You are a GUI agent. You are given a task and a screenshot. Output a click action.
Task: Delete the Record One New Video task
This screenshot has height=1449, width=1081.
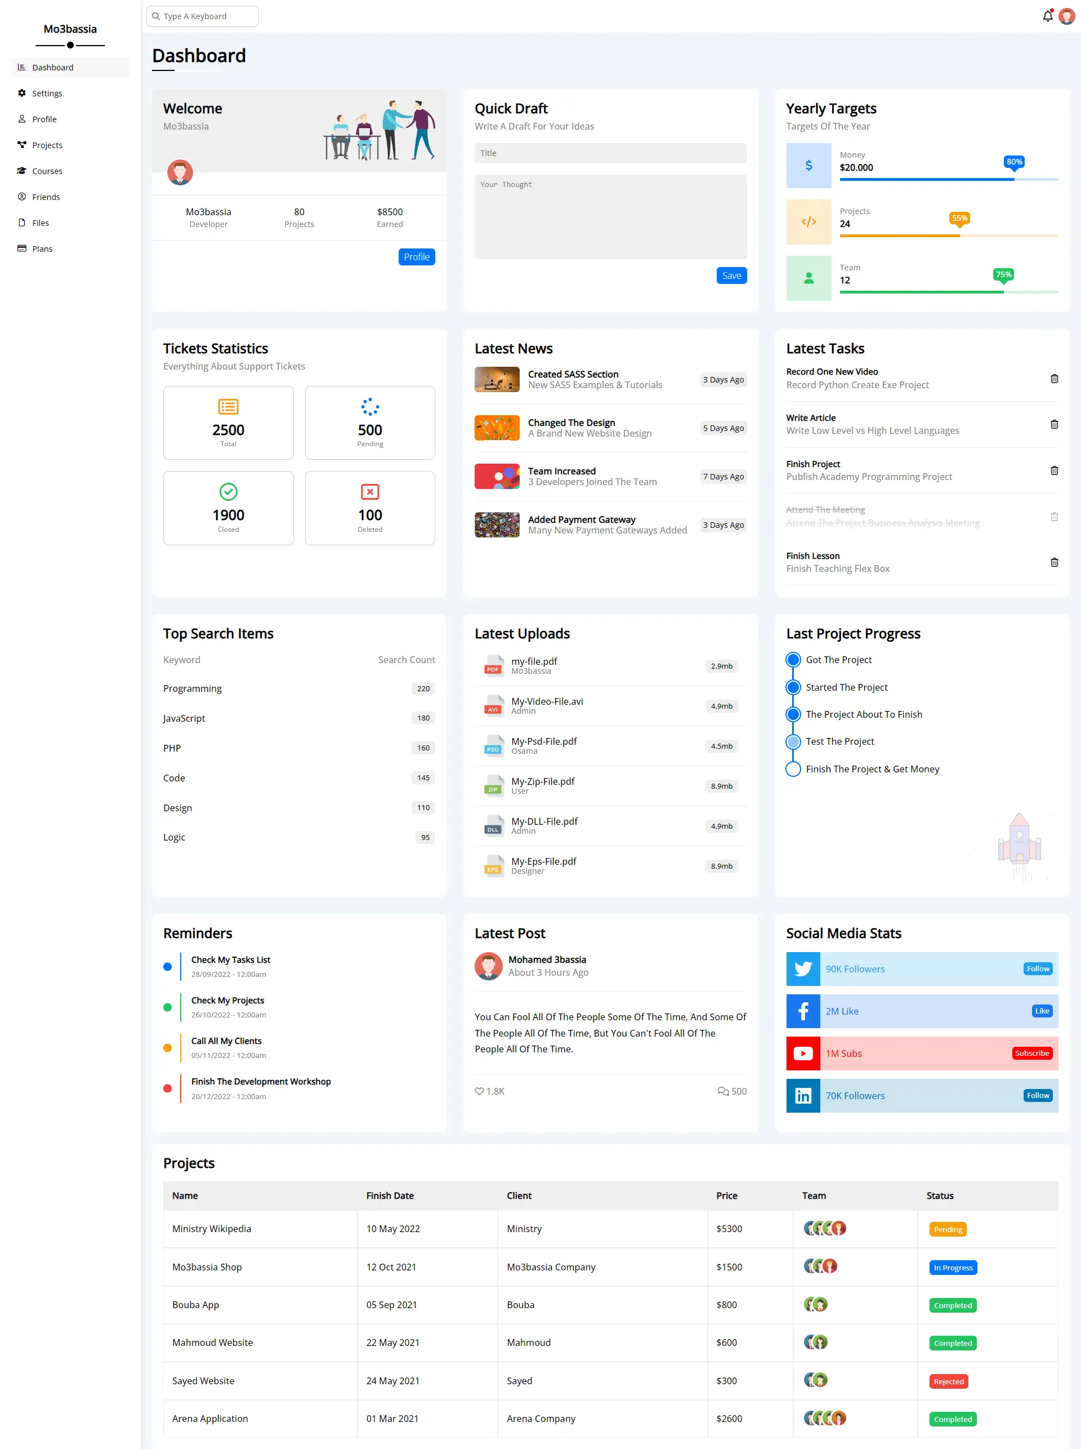tap(1054, 379)
